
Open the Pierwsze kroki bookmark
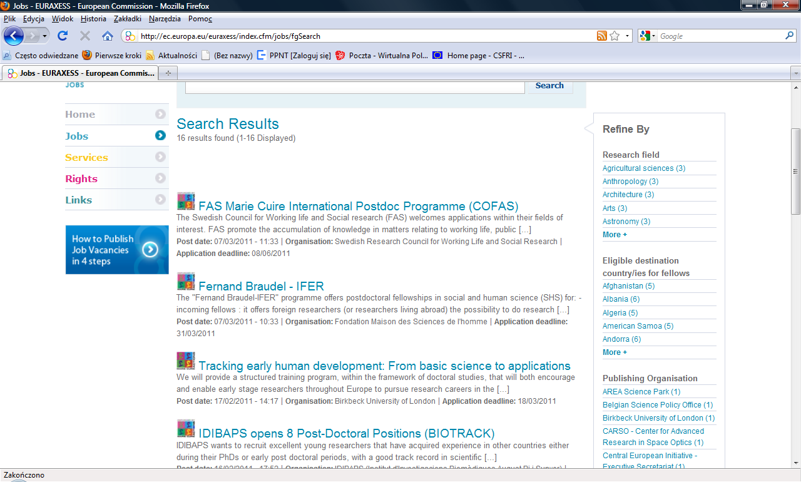click(112, 55)
